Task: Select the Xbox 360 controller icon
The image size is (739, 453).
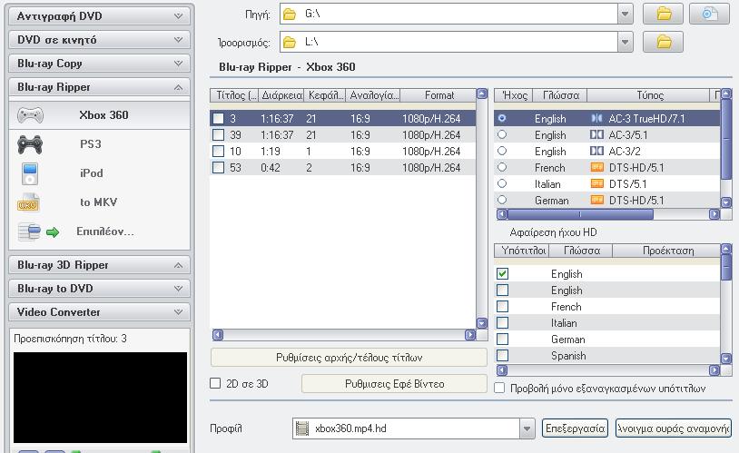Action: coord(31,115)
